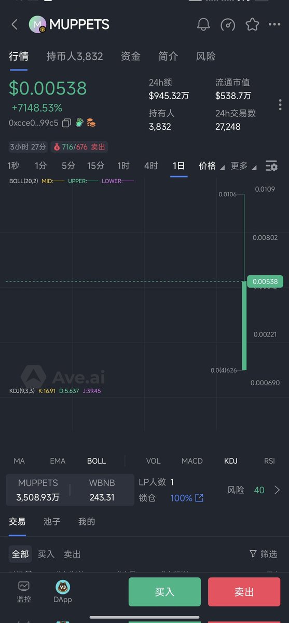The height and width of the screenshot is (623, 289).
Task: Open the LP lock external link icon
Action: click(x=199, y=498)
